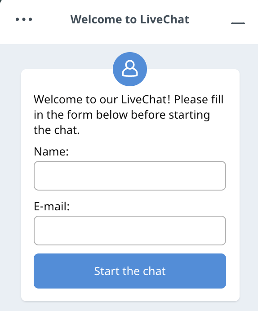Start the chat with the blue button
258x311 pixels.
pyautogui.click(x=130, y=271)
